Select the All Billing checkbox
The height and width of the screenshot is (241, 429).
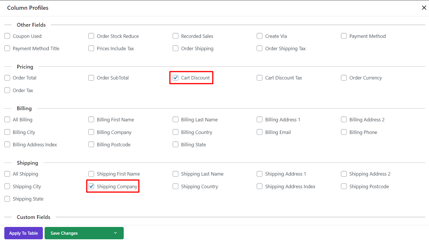click(7, 120)
